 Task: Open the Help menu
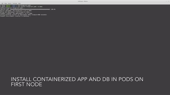(x=19, y=3)
